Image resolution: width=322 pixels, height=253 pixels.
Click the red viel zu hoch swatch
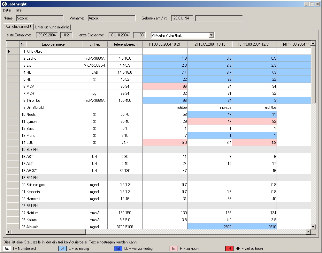[229, 249]
